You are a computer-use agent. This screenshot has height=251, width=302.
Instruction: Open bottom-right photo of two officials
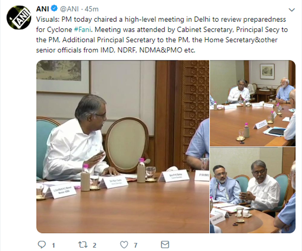click(x=253, y=190)
